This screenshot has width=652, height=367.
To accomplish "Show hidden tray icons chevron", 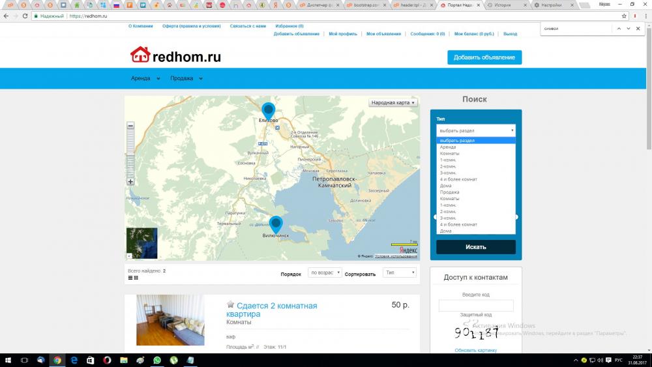I will (576, 360).
